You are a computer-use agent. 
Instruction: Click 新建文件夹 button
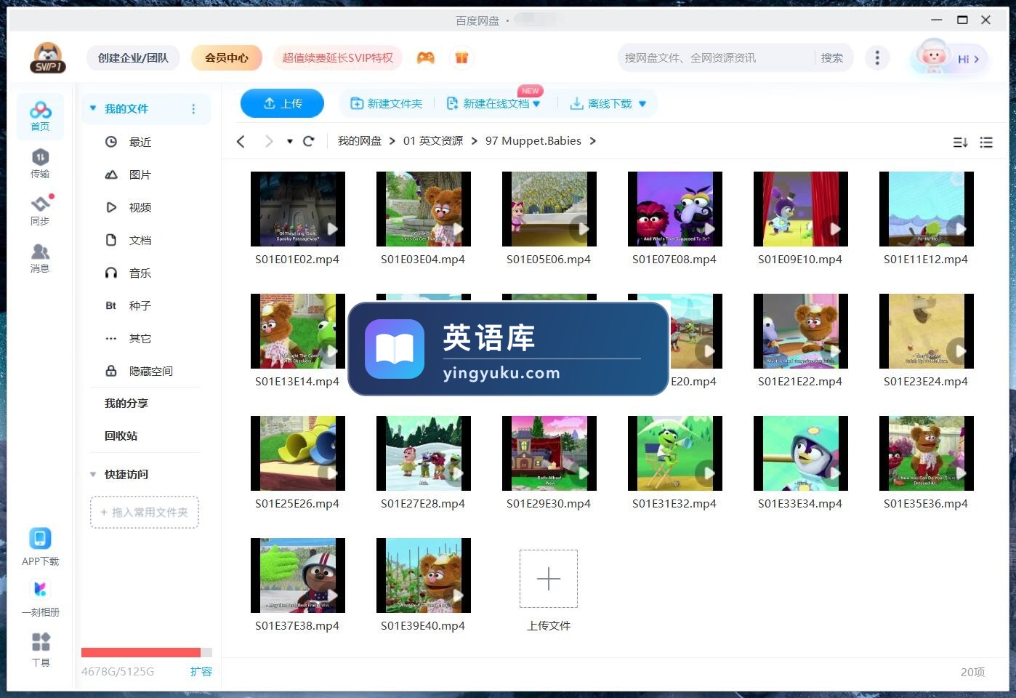click(x=387, y=104)
